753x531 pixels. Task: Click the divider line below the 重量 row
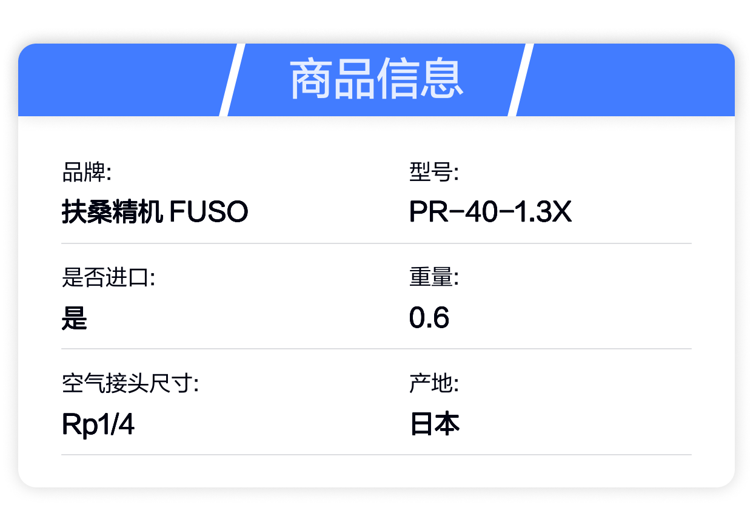[x=376, y=349]
